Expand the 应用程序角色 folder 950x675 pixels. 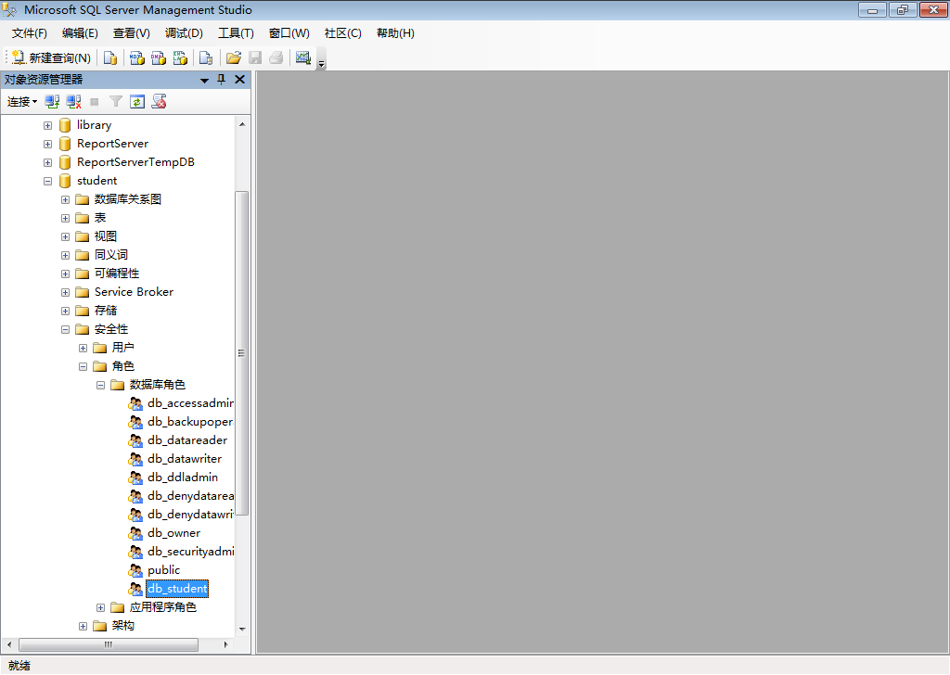(x=100, y=608)
